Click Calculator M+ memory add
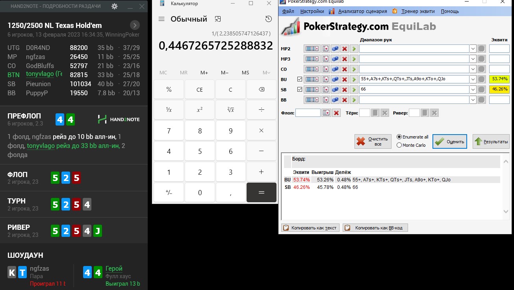 coord(204,72)
